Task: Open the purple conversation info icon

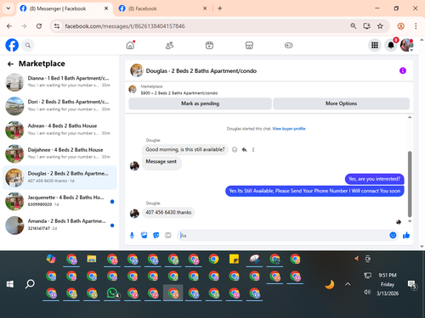Action: coord(403,70)
